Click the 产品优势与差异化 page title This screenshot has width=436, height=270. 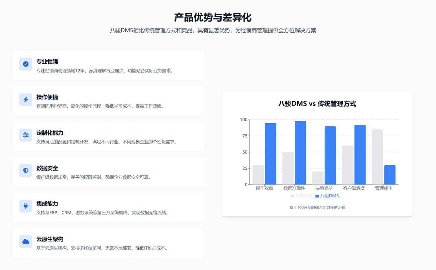coord(213,17)
